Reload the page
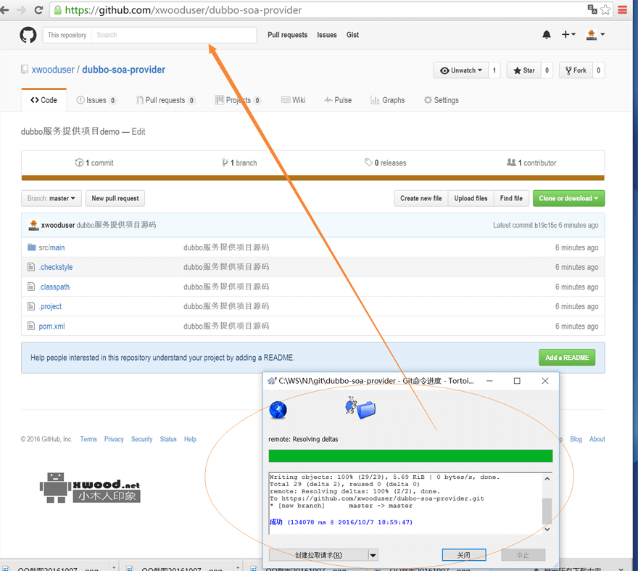 point(38,10)
